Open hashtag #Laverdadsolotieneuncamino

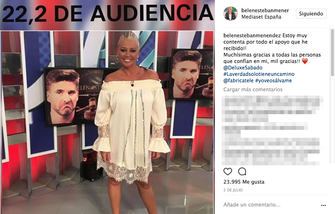pos(259,74)
